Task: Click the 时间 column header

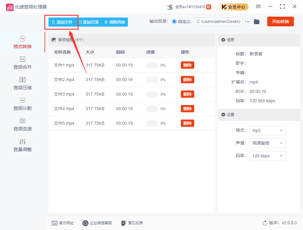Action: pyautogui.click(x=120, y=52)
